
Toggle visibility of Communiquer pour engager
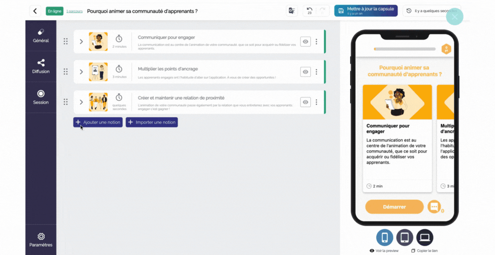coord(305,42)
